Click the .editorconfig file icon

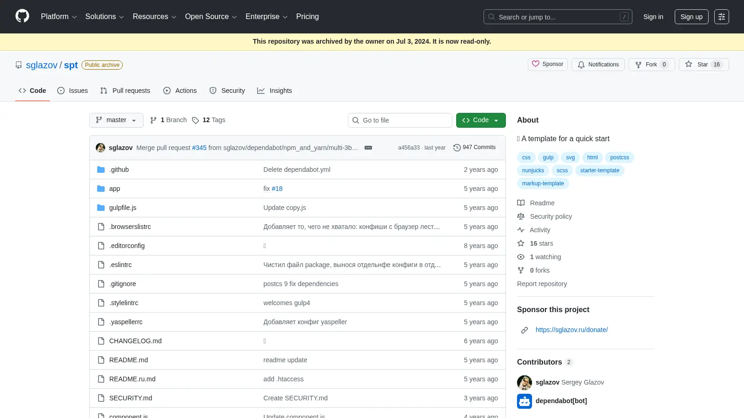[x=101, y=246]
